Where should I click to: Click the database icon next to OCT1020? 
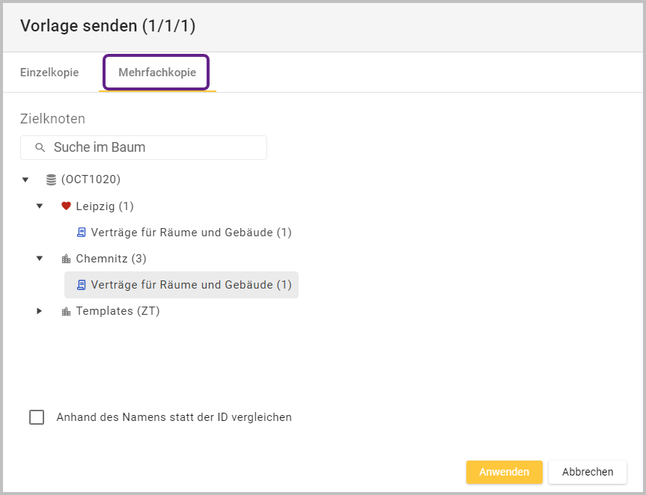[x=51, y=179]
